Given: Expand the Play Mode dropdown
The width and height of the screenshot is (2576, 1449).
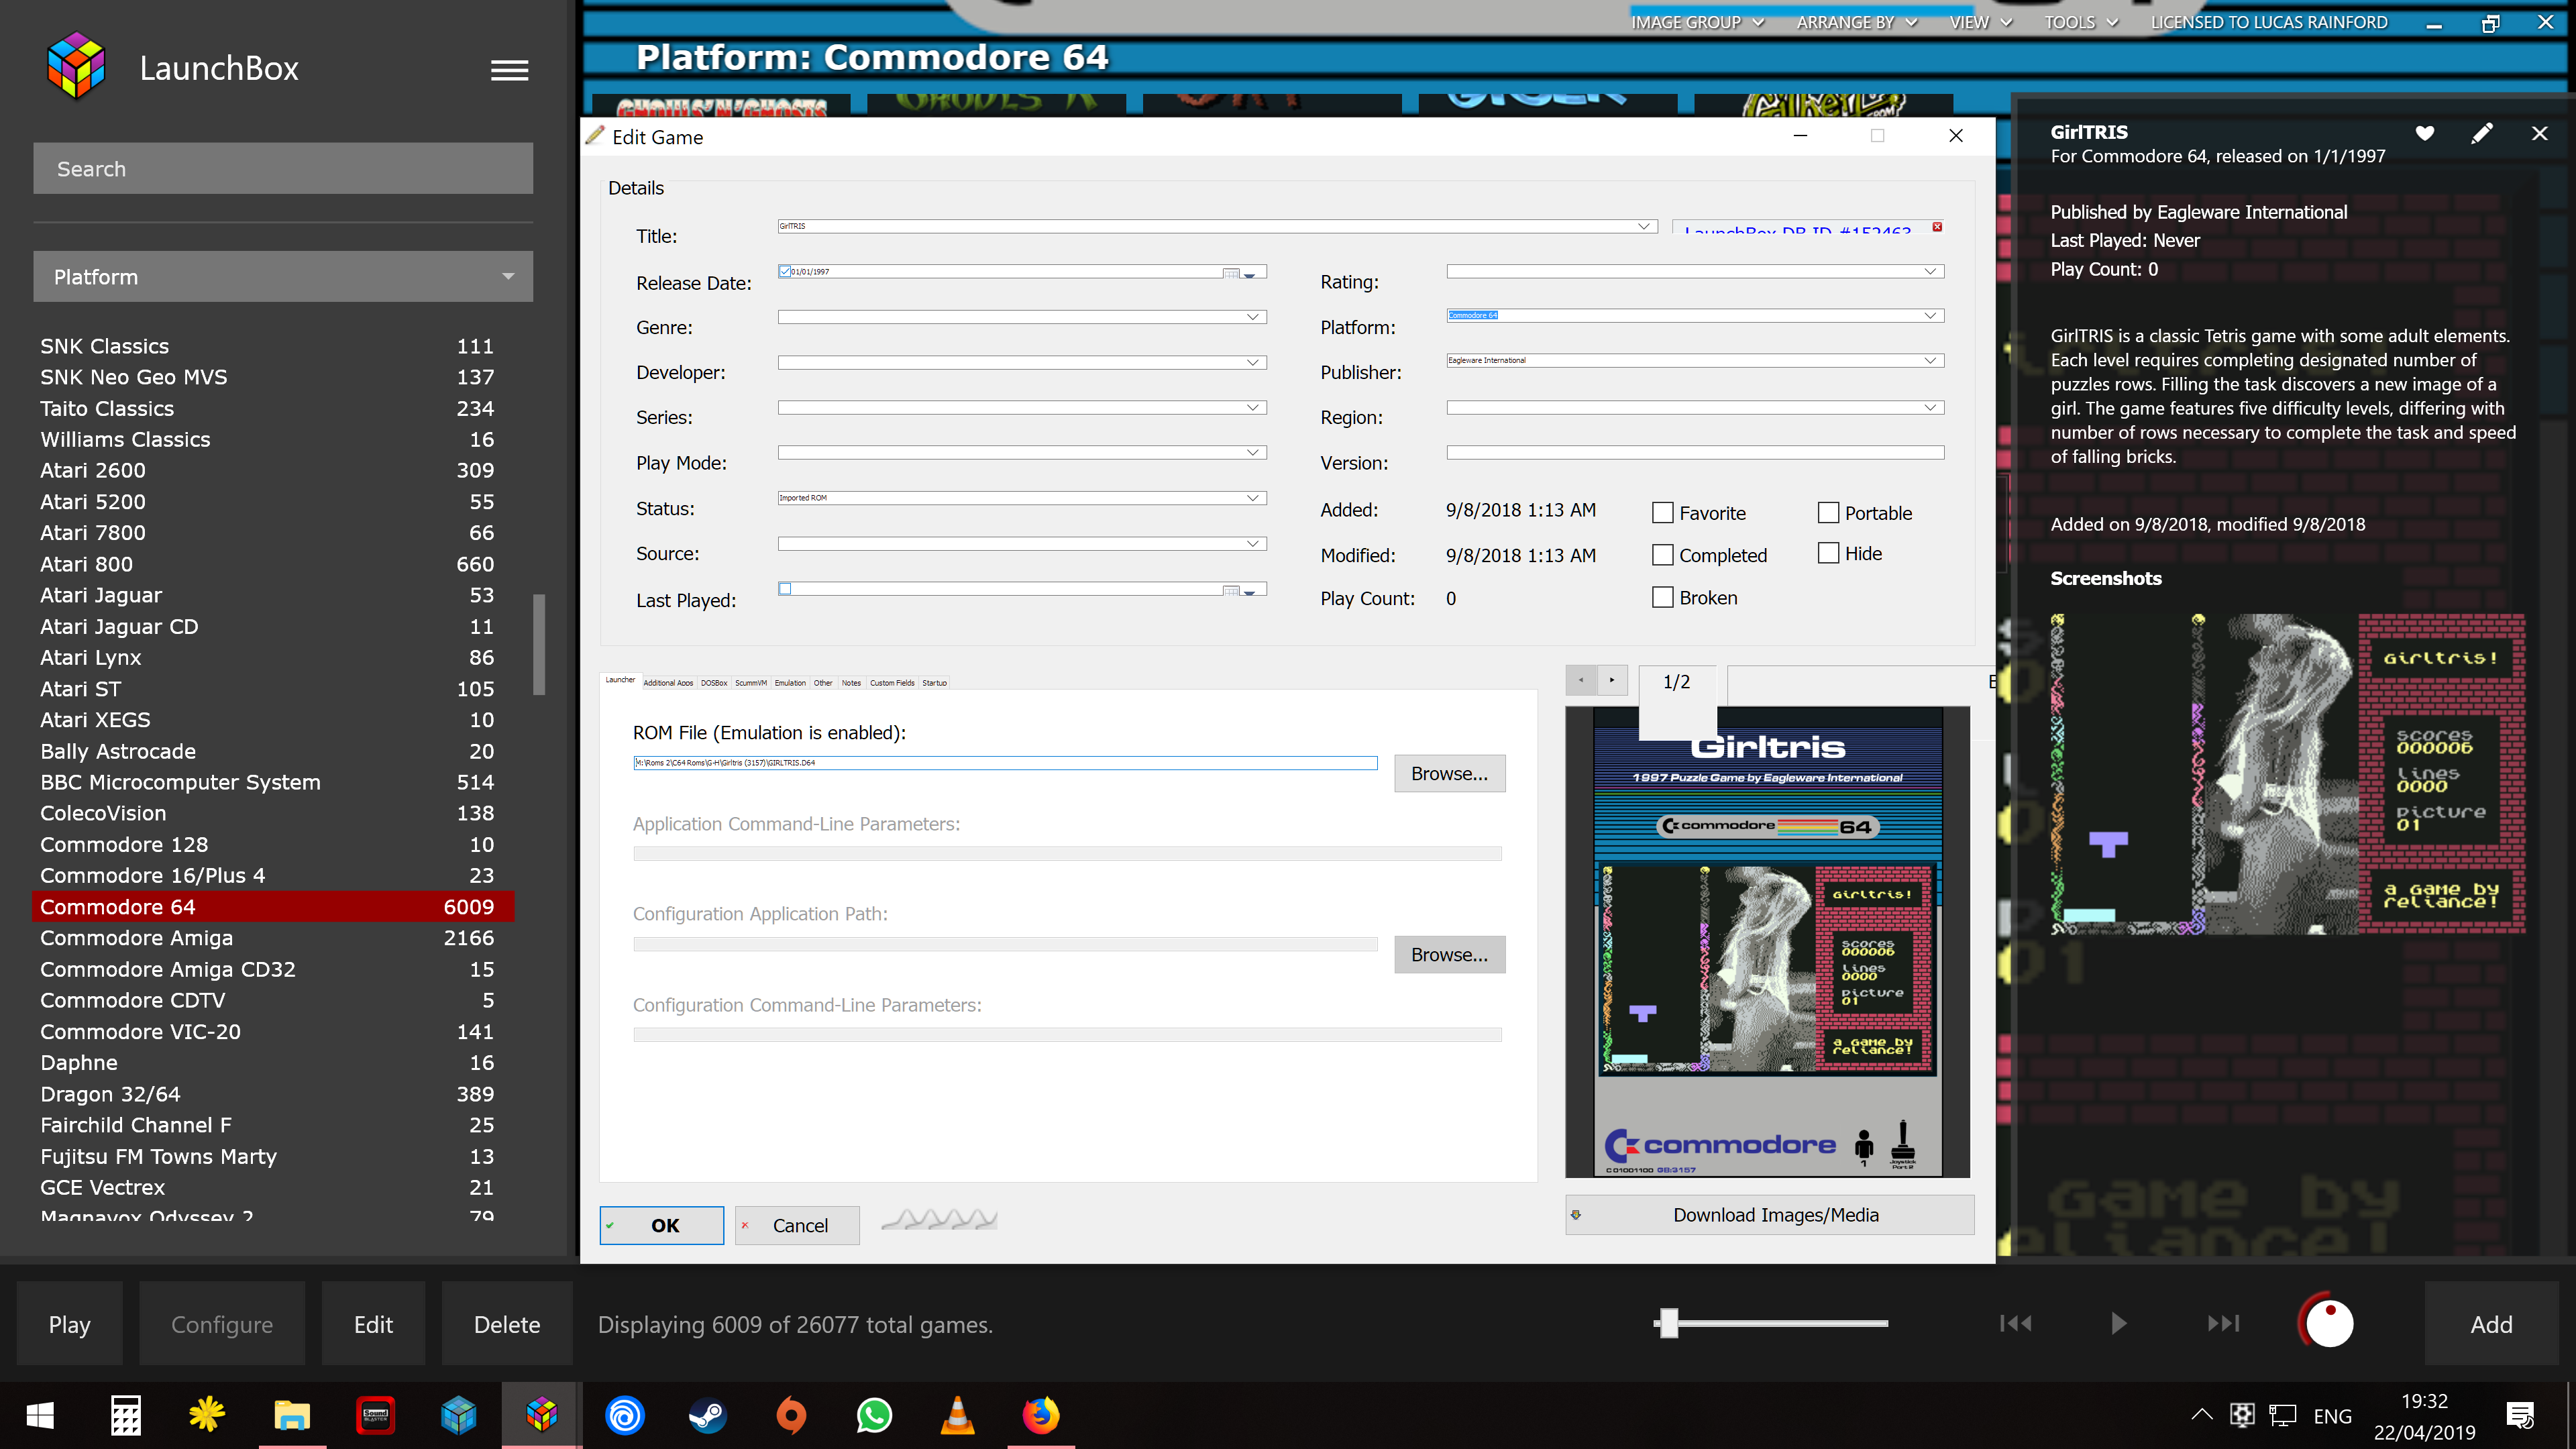Looking at the screenshot, I should 1252,452.
